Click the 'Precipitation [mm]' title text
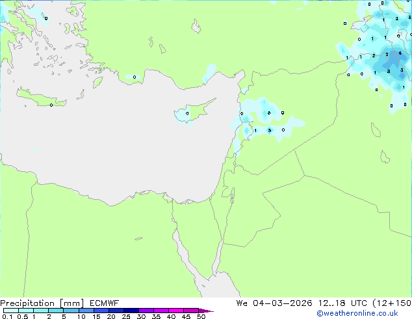This screenshot has width=412, height=319. 42,303
